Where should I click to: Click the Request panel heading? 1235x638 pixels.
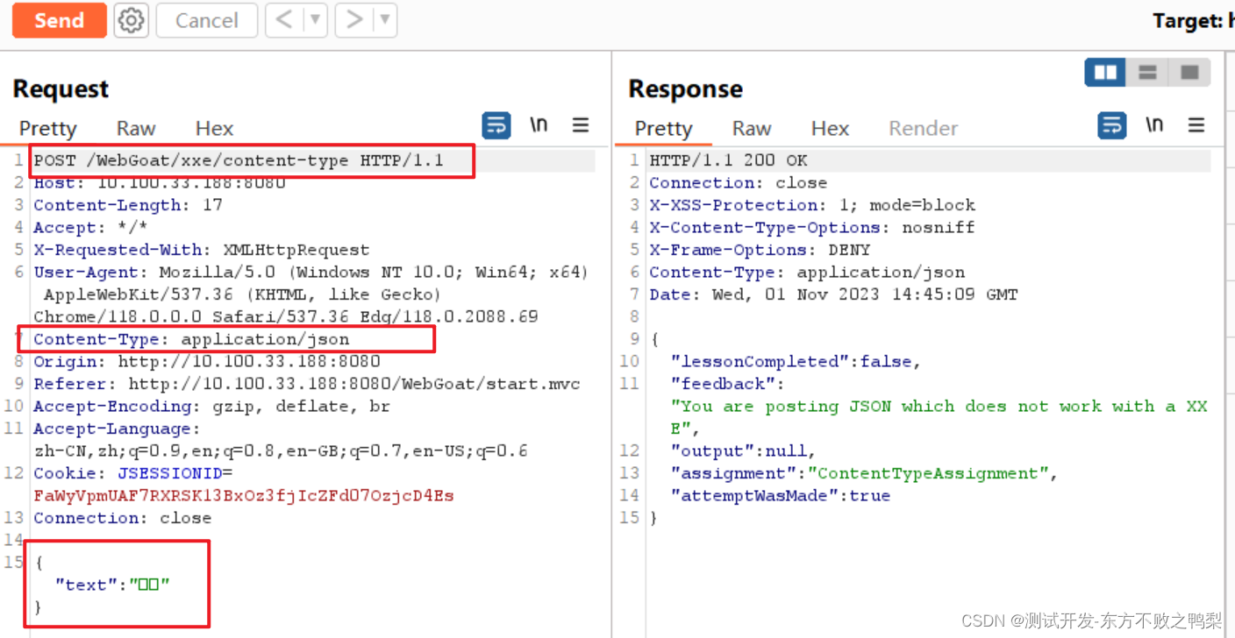coord(61,89)
